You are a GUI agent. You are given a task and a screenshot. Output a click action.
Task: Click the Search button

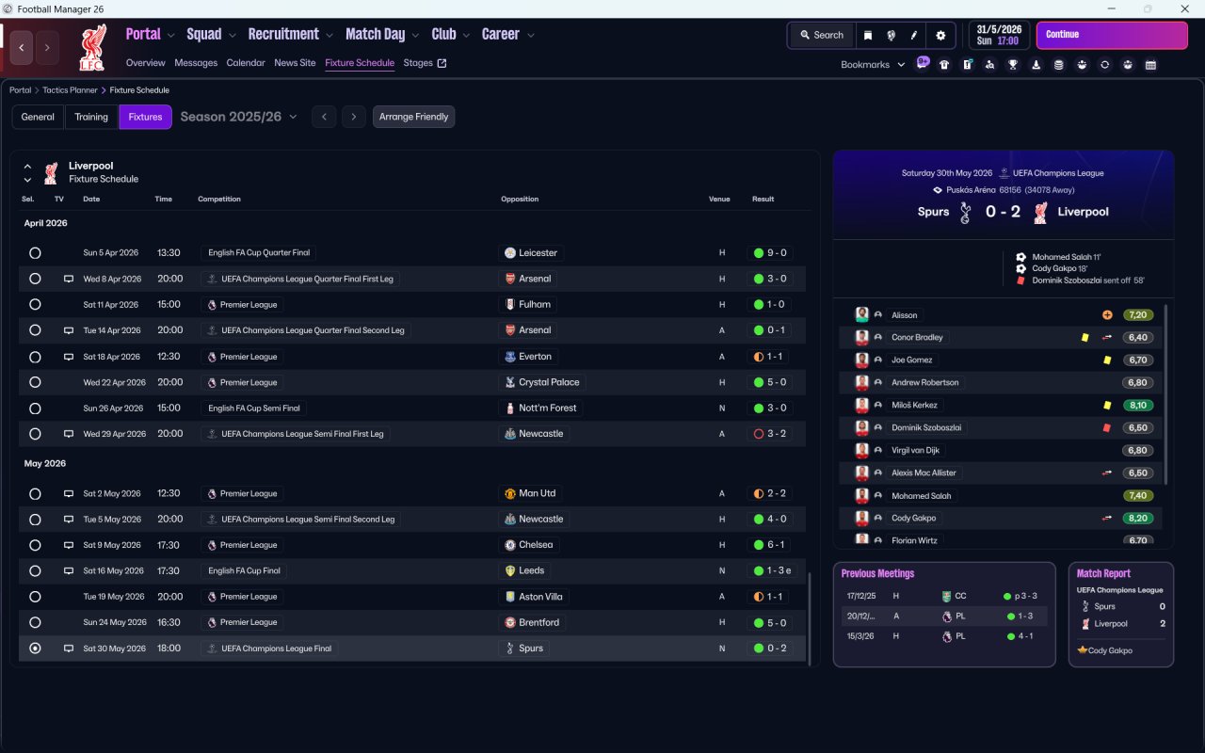click(x=822, y=35)
